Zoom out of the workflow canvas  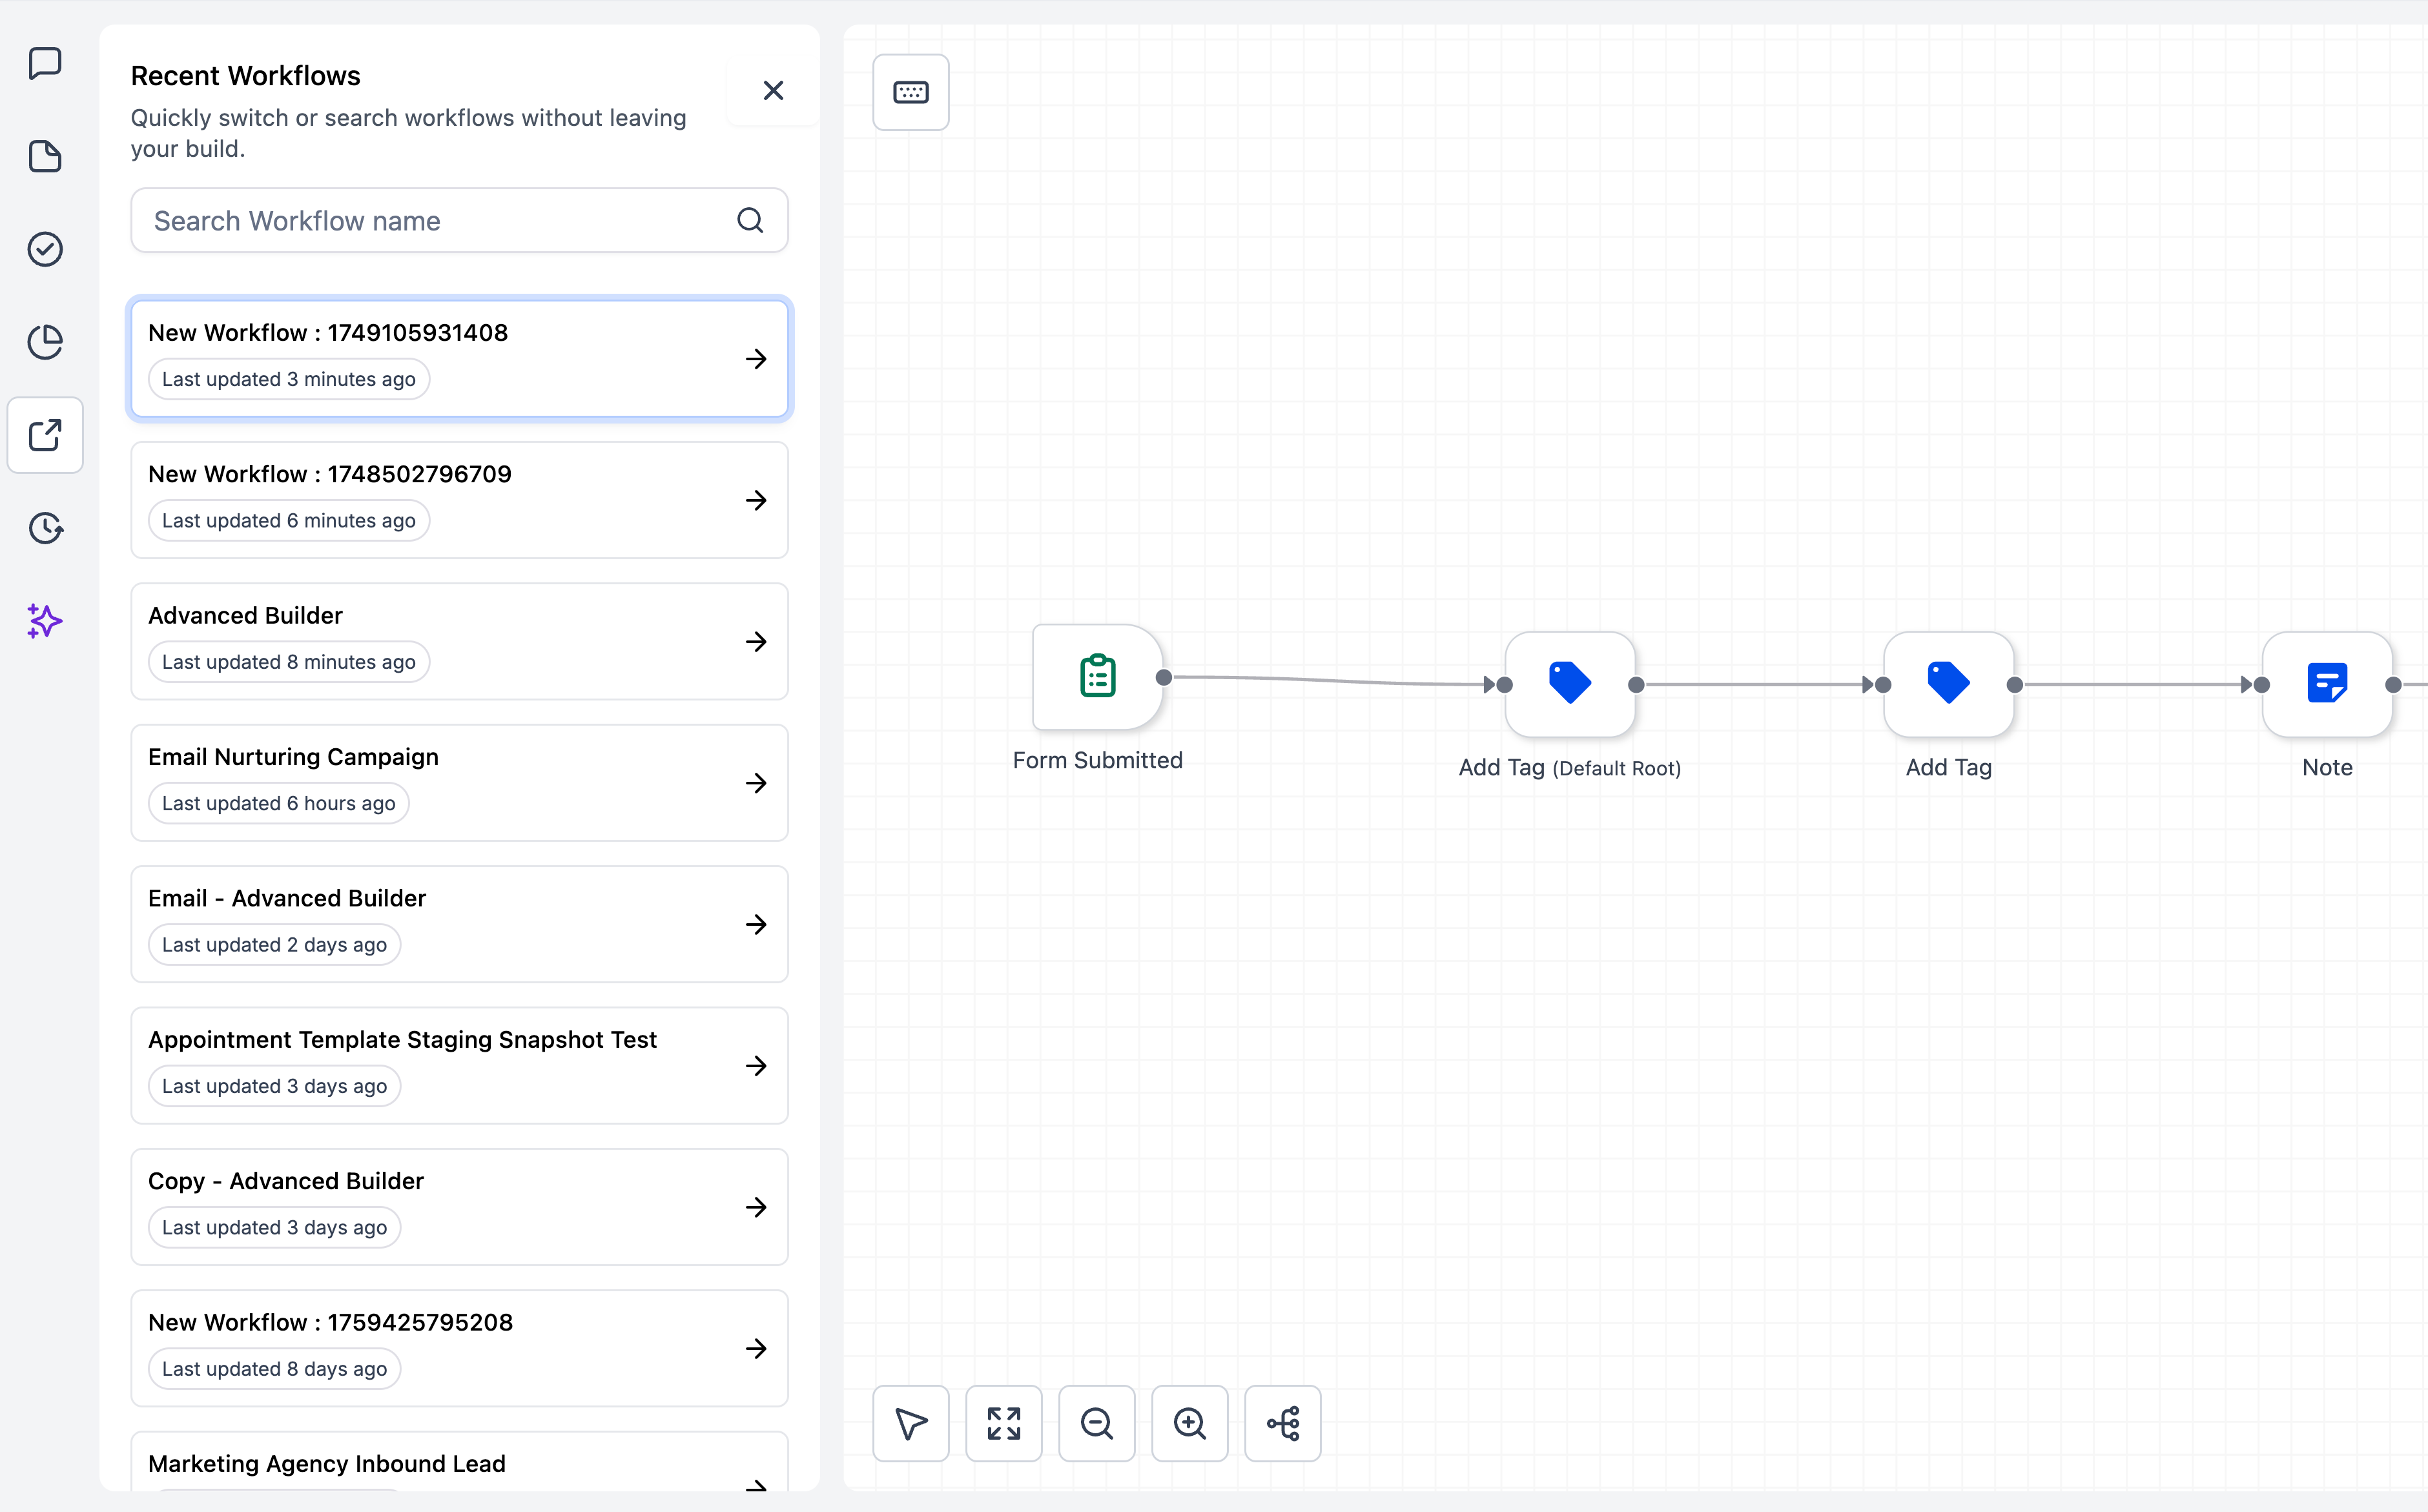coord(1096,1423)
